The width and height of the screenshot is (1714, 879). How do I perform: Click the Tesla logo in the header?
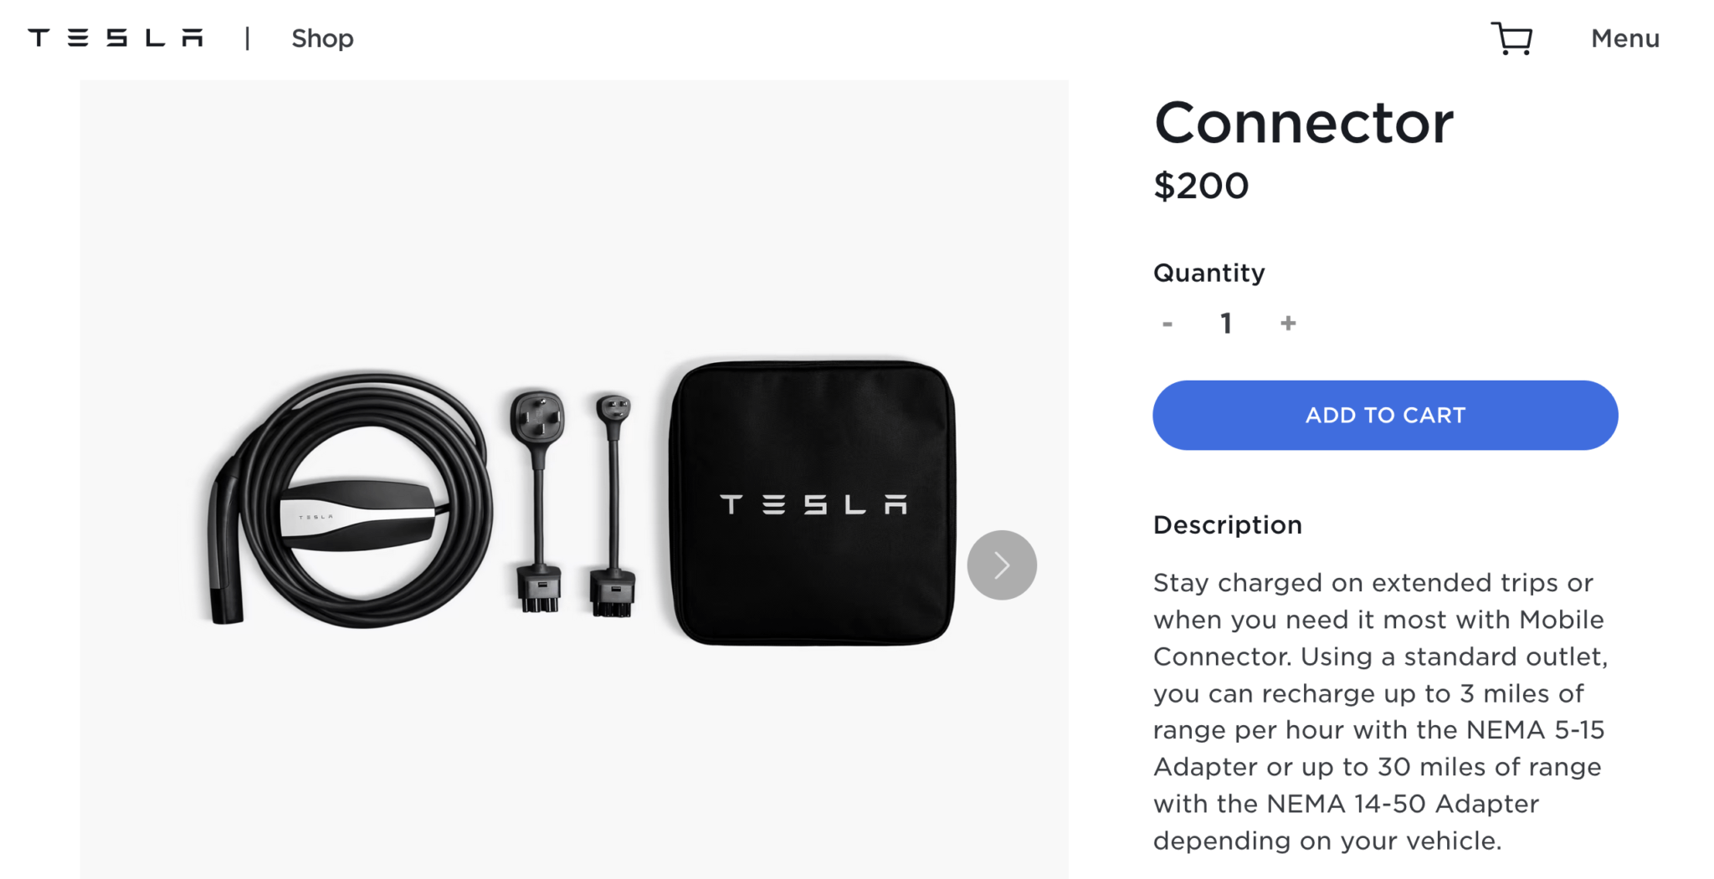click(x=115, y=37)
